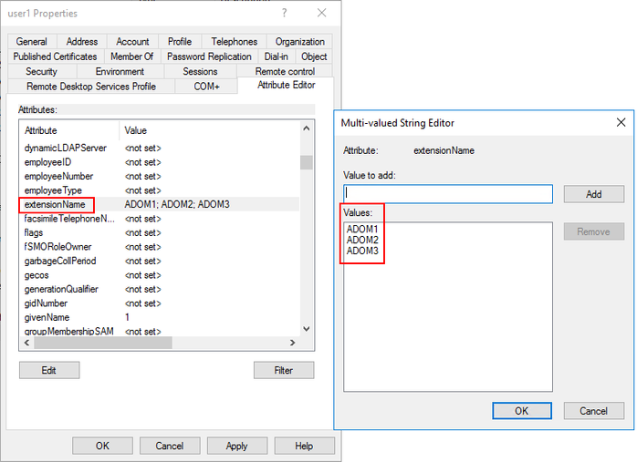The height and width of the screenshot is (462, 637).
Task: Click the help question mark icon
Action: [x=285, y=13]
